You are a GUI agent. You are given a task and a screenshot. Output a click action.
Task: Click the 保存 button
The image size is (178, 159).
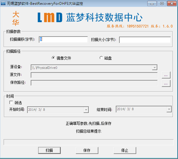pyautogui.click(x=87, y=150)
